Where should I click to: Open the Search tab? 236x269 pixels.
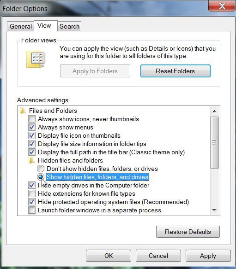coord(69,26)
